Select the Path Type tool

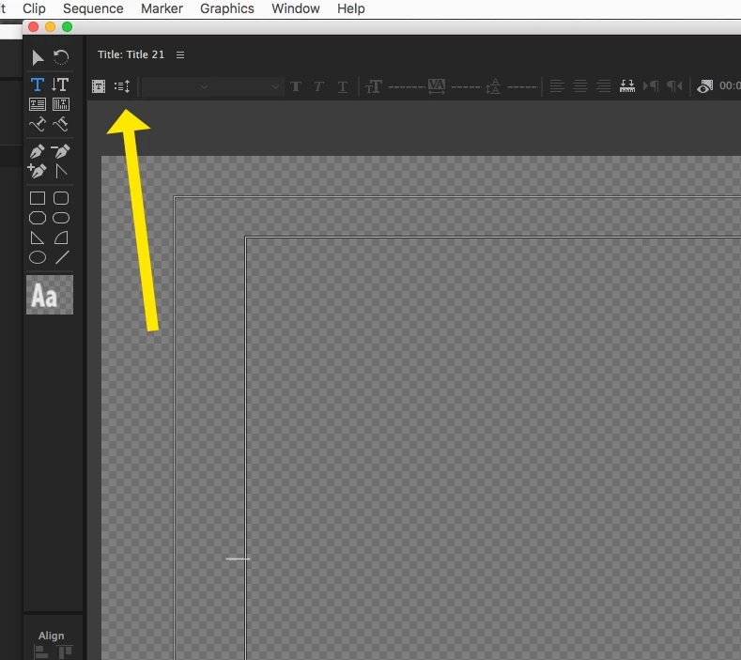[x=38, y=124]
